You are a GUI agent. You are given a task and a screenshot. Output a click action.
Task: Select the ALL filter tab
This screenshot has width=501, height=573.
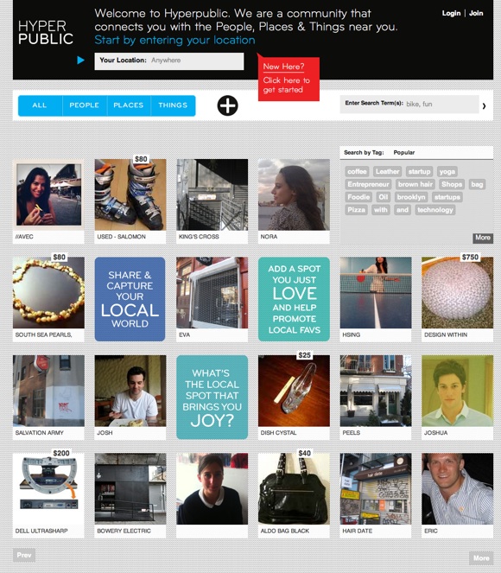[x=41, y=105]
